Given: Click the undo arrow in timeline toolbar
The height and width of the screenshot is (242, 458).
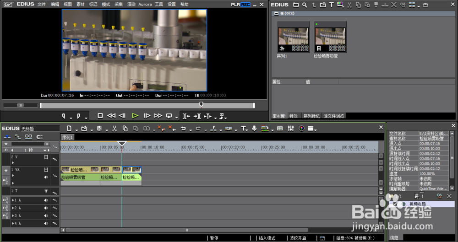Looking at the screenshot, I should (x=183, y=129).
